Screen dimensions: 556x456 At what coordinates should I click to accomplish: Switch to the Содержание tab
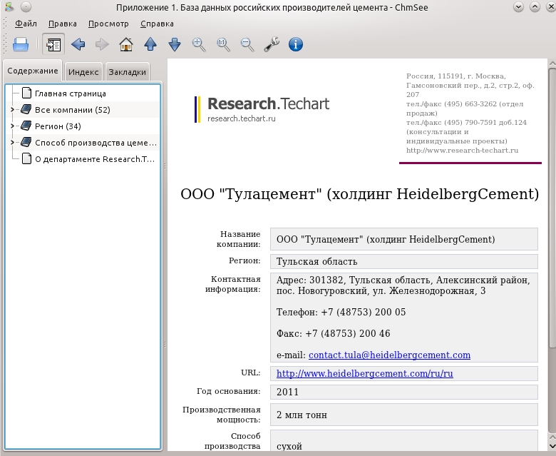(33, 71)
